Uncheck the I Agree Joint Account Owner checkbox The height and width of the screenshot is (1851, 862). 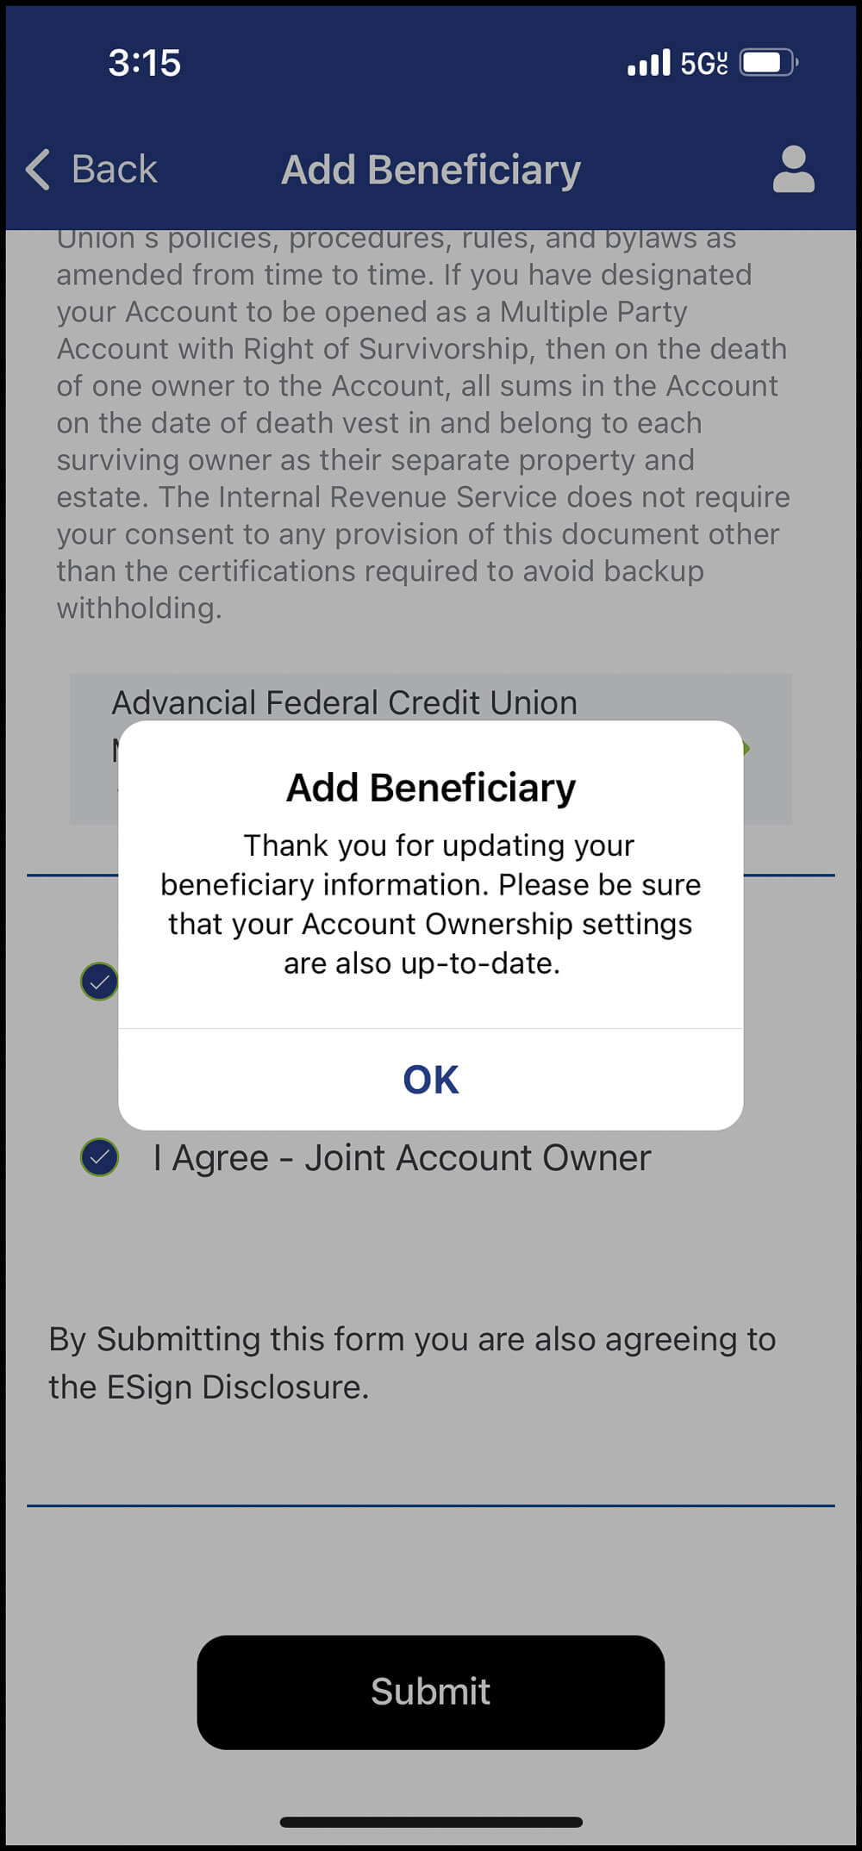pos(100,1157)
